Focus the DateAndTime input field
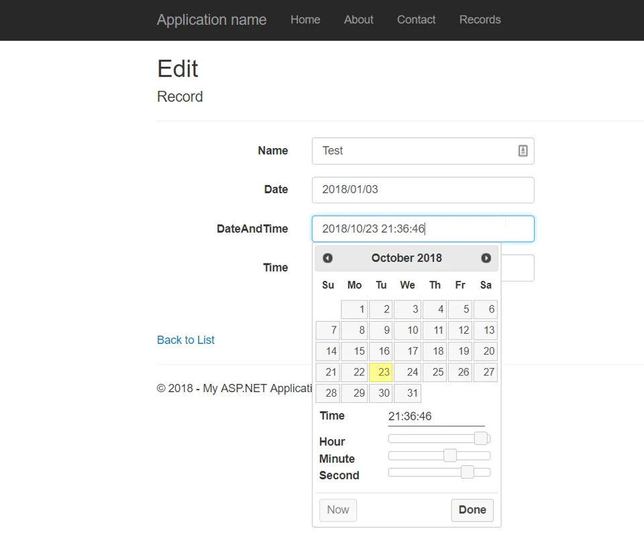This screenshot has height=553, width=644. point(423,229)
